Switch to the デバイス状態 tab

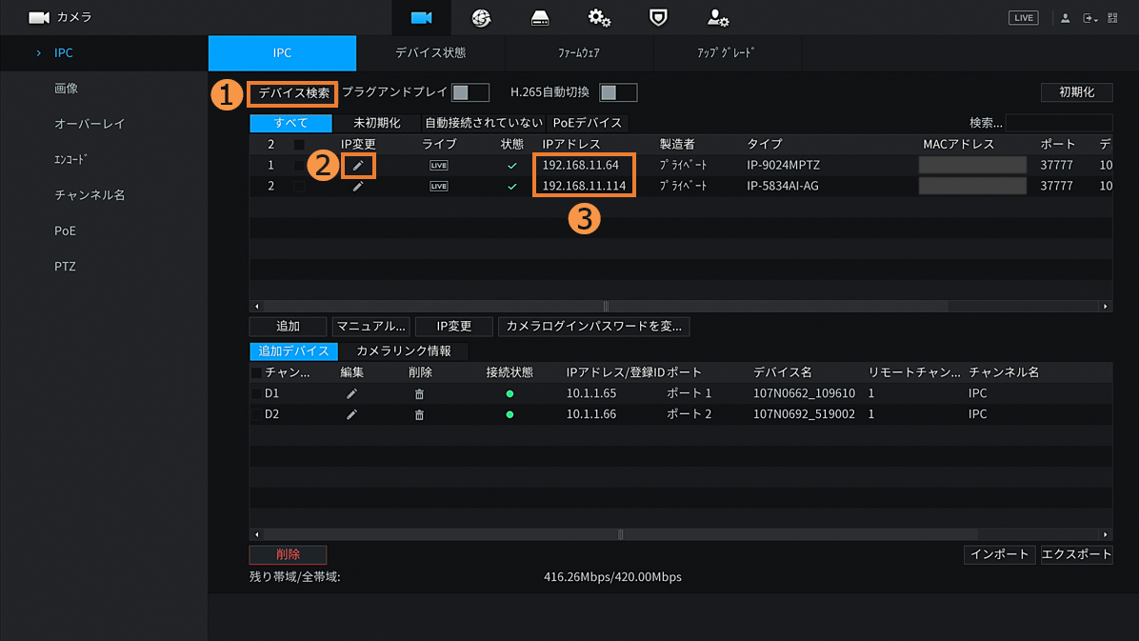tap(430, 53)
